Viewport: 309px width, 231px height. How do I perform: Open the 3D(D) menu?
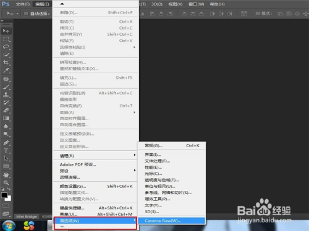pyautogui.click(x=157, y=4)
